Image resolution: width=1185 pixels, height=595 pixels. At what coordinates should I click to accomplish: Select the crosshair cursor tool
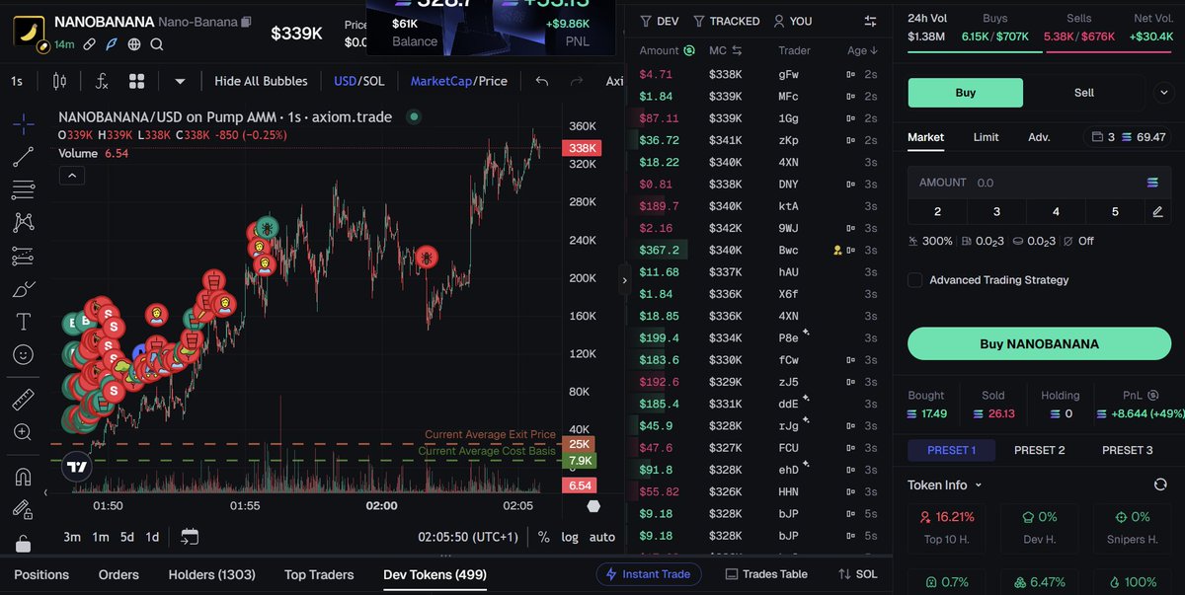point(24,125)
